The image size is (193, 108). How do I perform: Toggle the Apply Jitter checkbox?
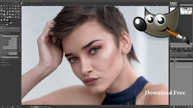pyautogui.click(x=1, y=61)
